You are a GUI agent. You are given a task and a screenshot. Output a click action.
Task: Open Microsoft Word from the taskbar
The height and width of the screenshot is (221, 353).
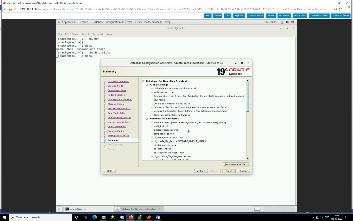coord(158,217)
